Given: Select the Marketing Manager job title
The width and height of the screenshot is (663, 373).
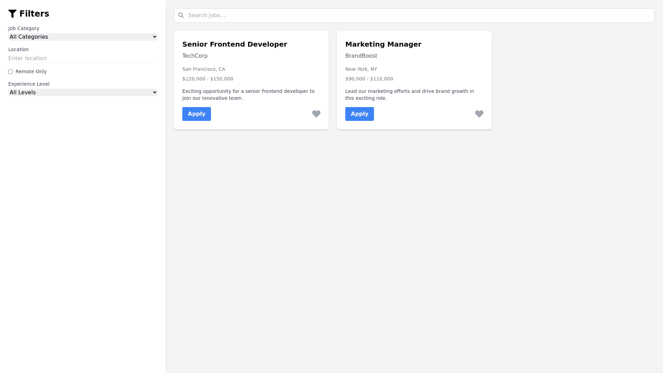Looking at the screenshot, I should pyautogui.click(x=383, y=44).
